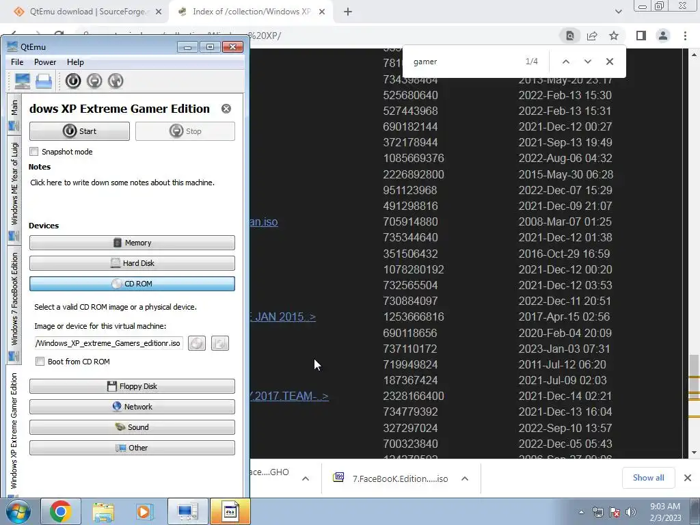This screenshot has height=525, width=700.
Task: Click the Chrome find-in-page icon in address bar
Action: pyautogui.click(x=570, y=36)
